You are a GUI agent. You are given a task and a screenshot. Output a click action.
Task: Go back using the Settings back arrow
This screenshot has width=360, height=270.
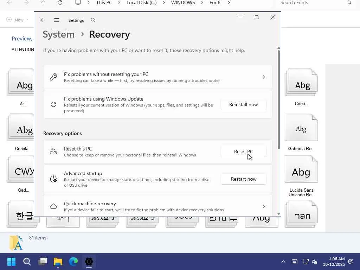click(43, 20)
